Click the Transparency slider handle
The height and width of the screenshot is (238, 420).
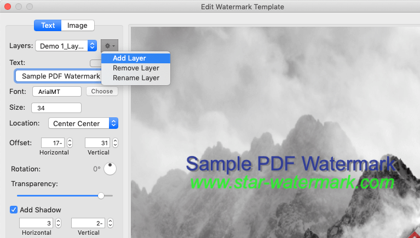click(x=101, y=195)
